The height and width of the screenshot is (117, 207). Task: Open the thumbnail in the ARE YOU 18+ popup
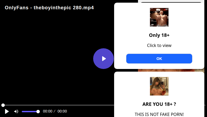[159, 86]
